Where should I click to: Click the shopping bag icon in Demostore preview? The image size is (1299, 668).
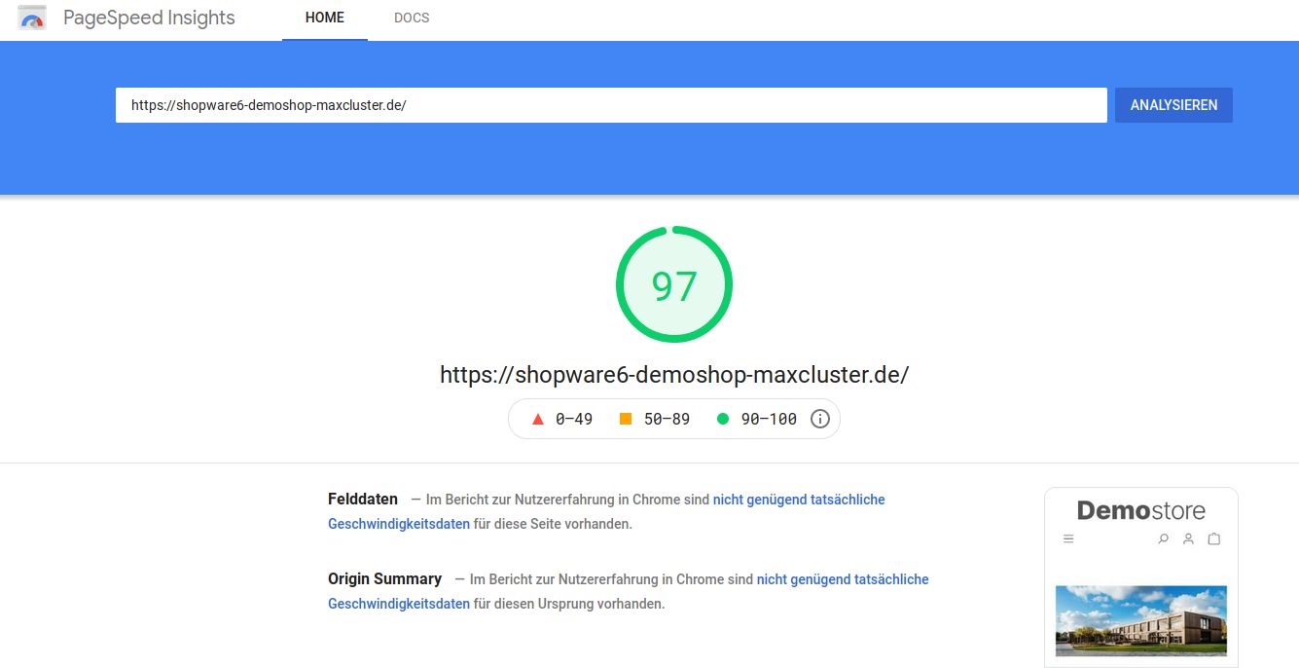(x=1213, y=538)
